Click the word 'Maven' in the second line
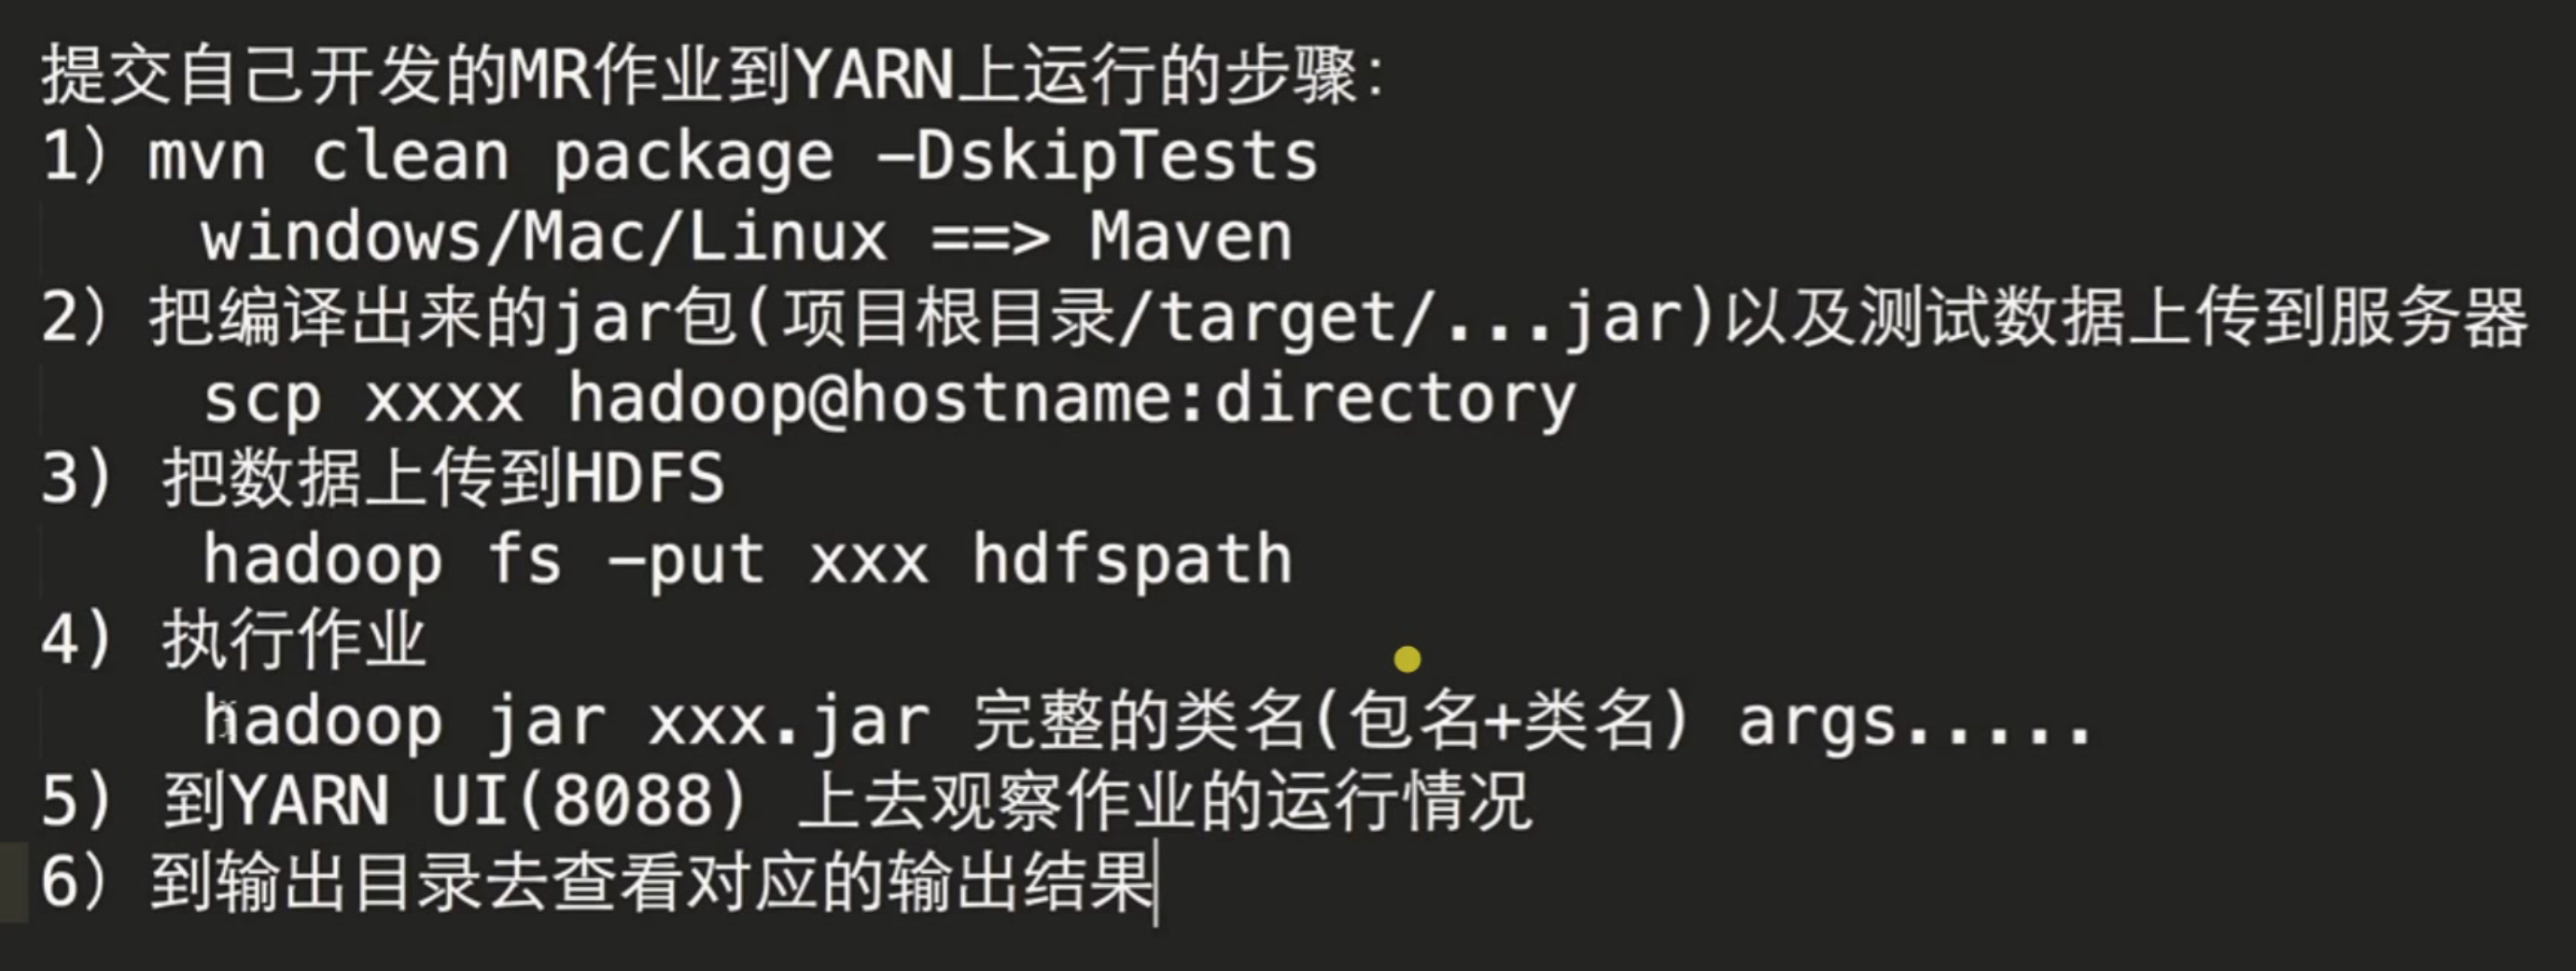The image size is (2576, 971). pyautogui.click(x=1191, y=237)
